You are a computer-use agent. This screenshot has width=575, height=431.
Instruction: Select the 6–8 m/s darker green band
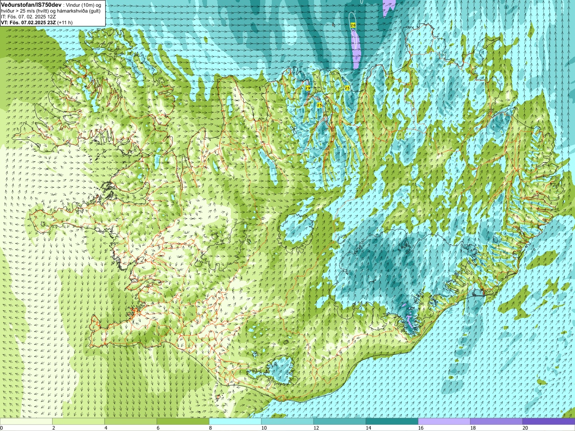click(x=183, y=422)
